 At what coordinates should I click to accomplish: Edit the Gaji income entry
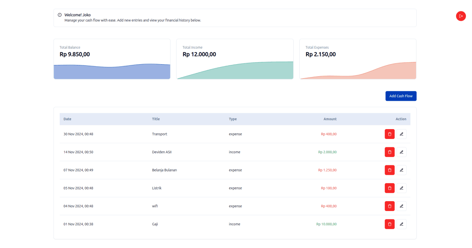click(x=401, y=224)
